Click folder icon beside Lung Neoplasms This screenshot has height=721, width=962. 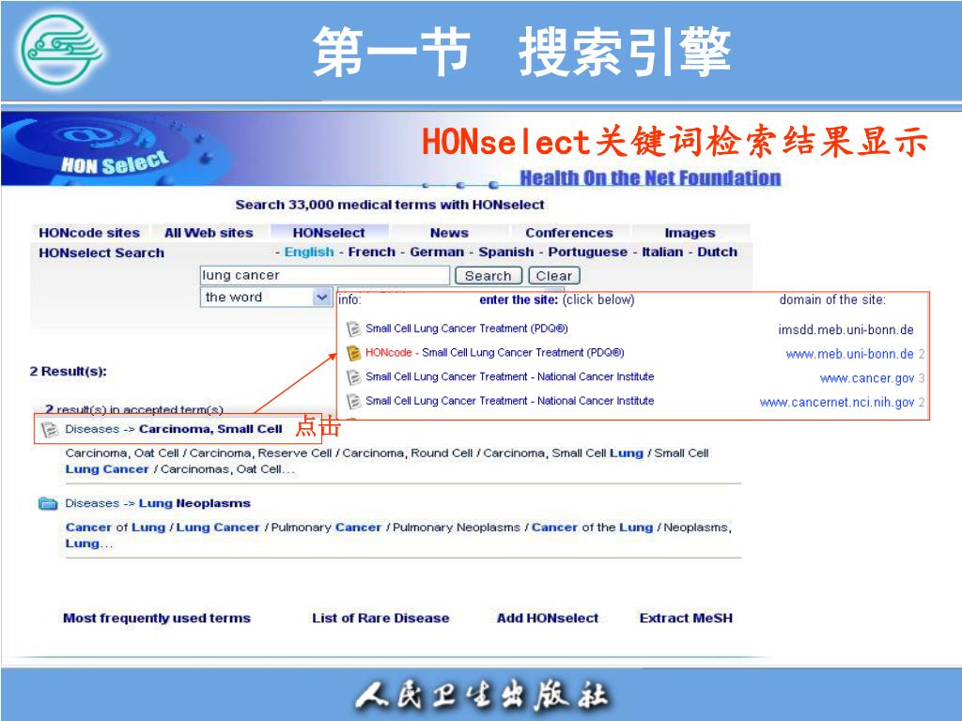[x=48, y=503]
